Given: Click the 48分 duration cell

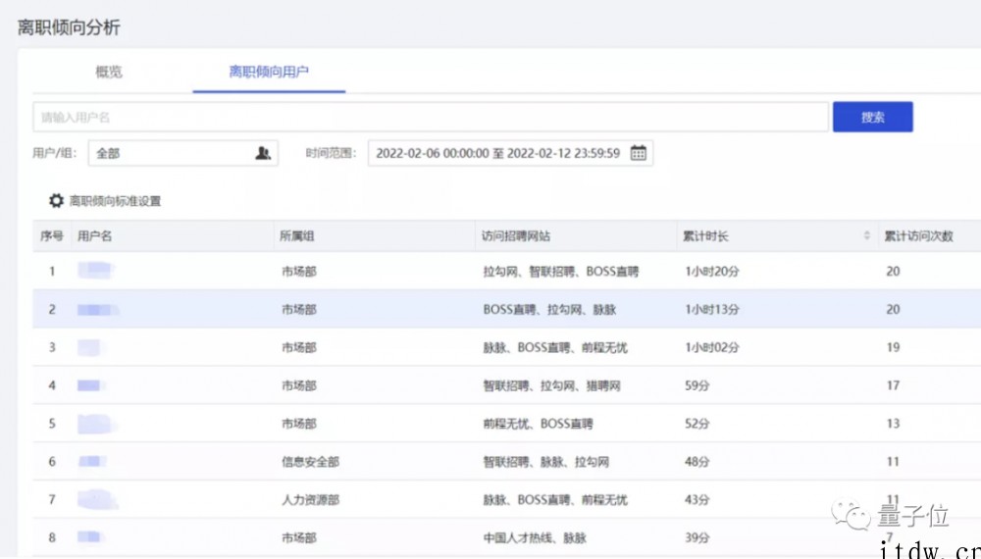Looking at the screenshot, I should 697,462.
